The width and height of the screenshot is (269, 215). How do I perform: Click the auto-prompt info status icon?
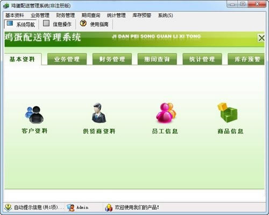[x=8, y=207]
